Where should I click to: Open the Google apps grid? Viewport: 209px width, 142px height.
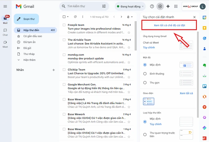176,6
